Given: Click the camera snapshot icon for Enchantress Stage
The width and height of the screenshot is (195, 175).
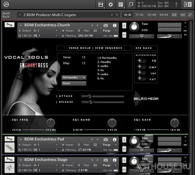Looking at the screenshot, I should 106,160.
